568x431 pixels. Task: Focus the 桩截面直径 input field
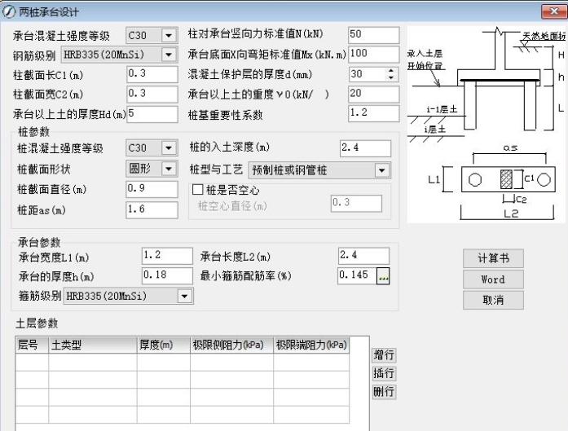click(x=152, y=189)
